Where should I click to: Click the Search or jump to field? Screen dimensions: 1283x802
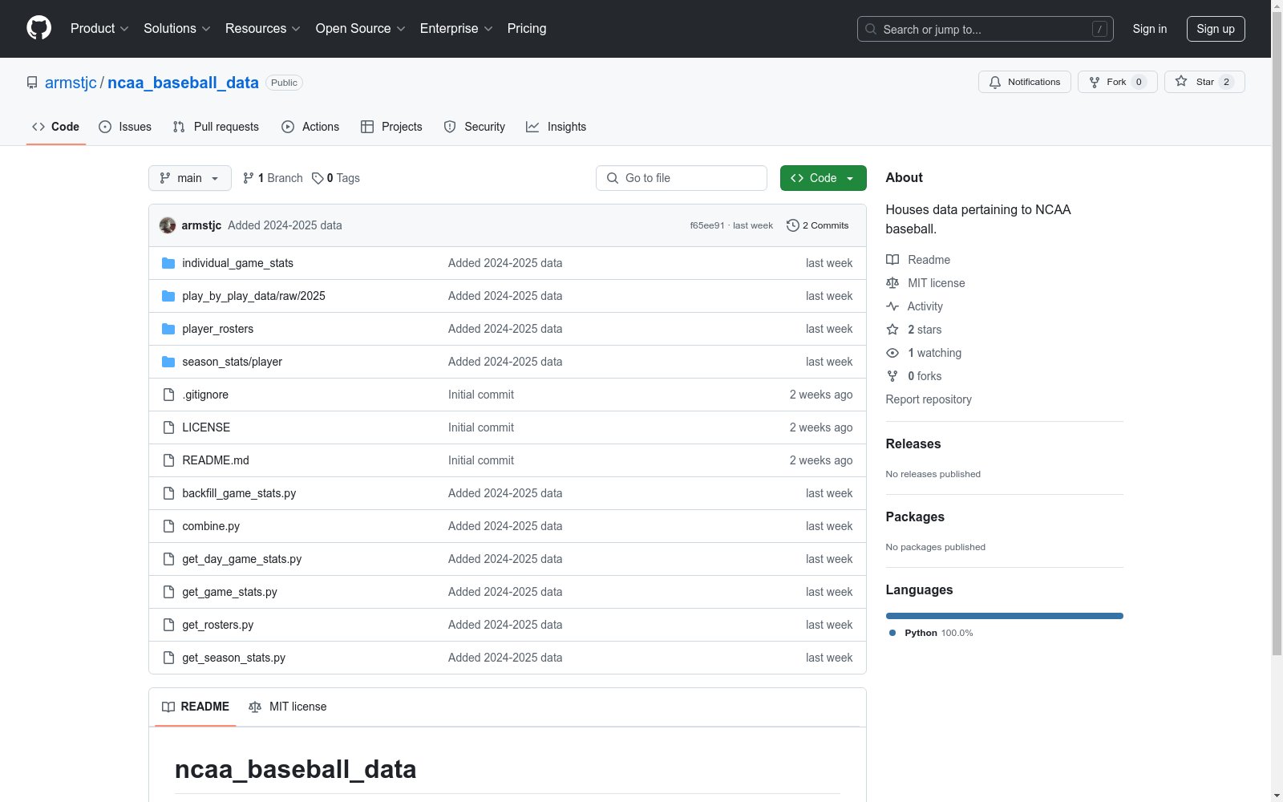[x=986, y=29]
